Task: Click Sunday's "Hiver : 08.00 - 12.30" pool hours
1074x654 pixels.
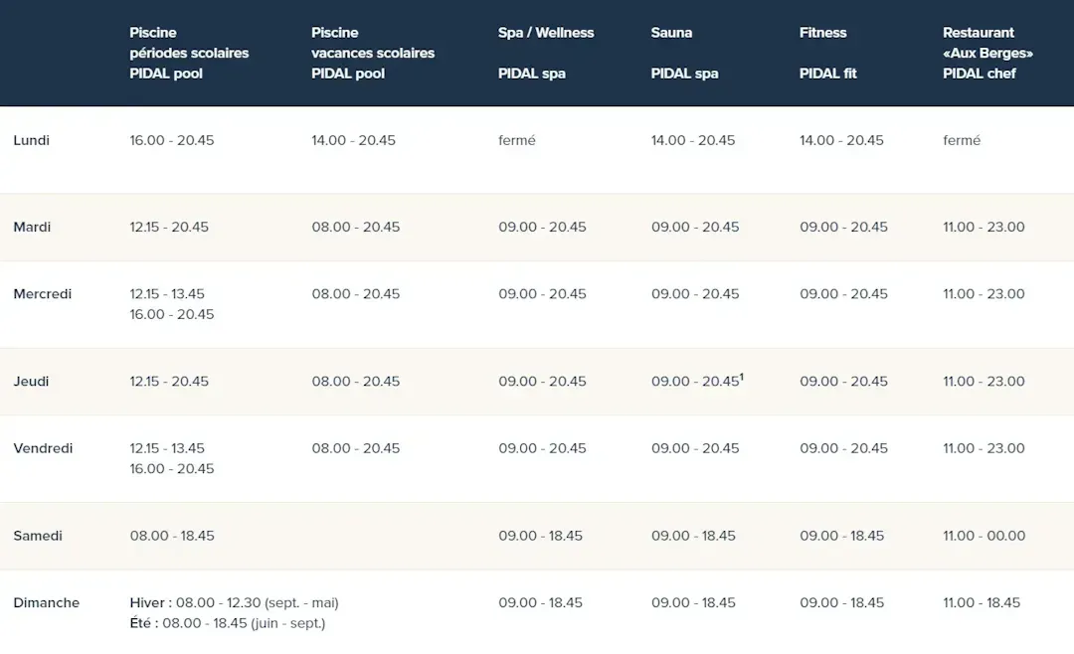Action: pyautogui.click(x=234, y=603)
